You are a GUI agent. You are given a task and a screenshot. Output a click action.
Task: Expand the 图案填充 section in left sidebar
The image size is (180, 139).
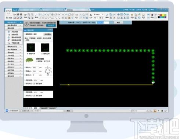click(14, 58)
